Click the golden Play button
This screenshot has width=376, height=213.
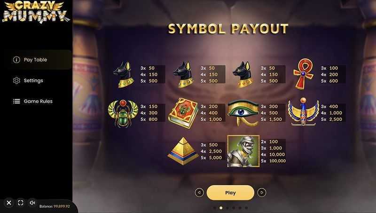(x=230, y=193)
